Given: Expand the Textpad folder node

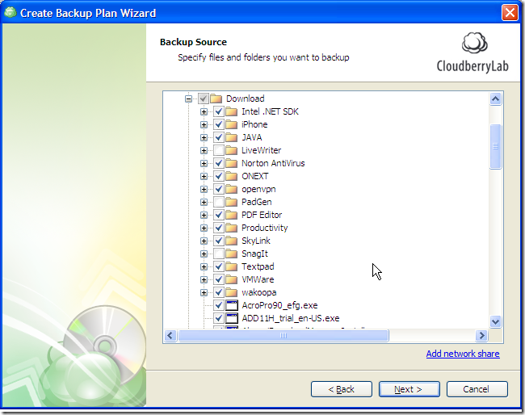Looking at the screenshot, I should 204,266.
